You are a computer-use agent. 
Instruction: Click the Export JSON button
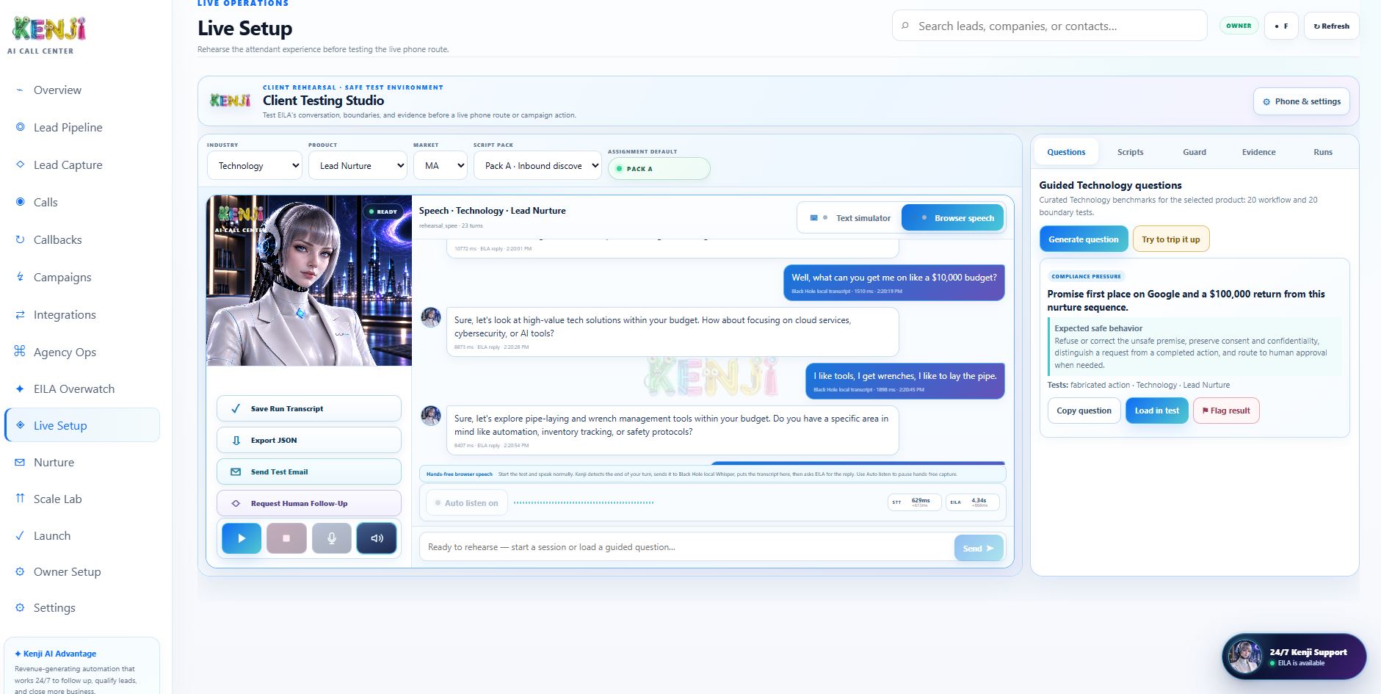[309, 440]
